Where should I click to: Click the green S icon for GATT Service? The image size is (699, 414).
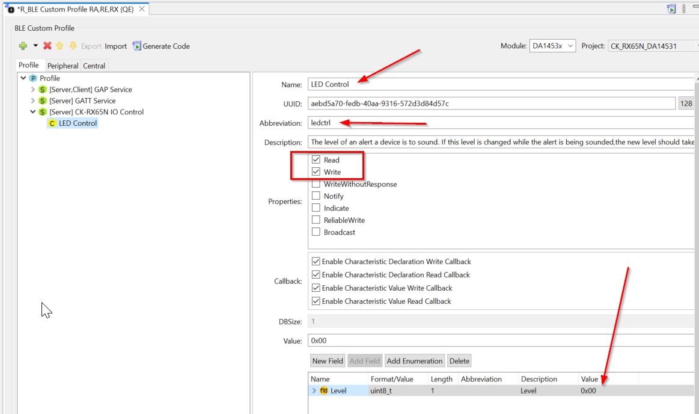coord(43,100)
